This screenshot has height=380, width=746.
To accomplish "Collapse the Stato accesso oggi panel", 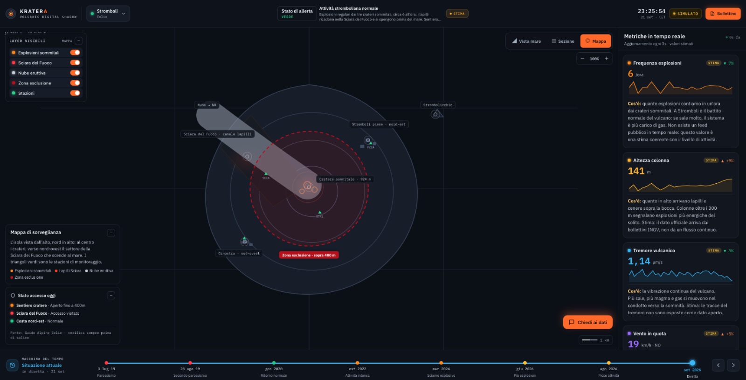I will click(111, 295).
